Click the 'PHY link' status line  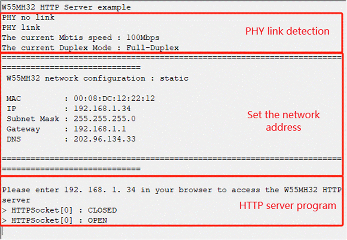pos(21,28)
